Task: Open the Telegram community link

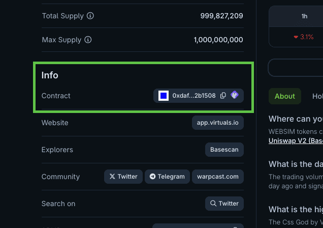Action: [x=167, y=177]
